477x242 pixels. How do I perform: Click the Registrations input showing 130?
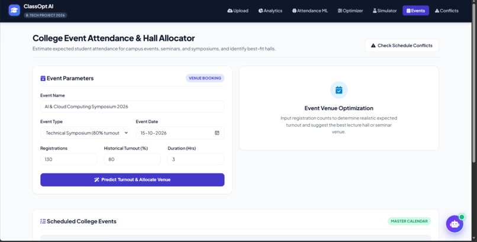(69, 159)
